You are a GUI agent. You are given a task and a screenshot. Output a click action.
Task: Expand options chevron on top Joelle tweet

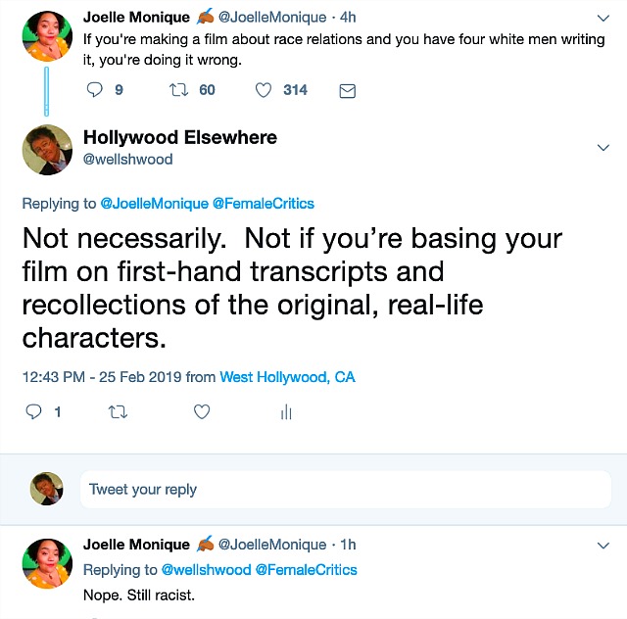coord(603,18)
